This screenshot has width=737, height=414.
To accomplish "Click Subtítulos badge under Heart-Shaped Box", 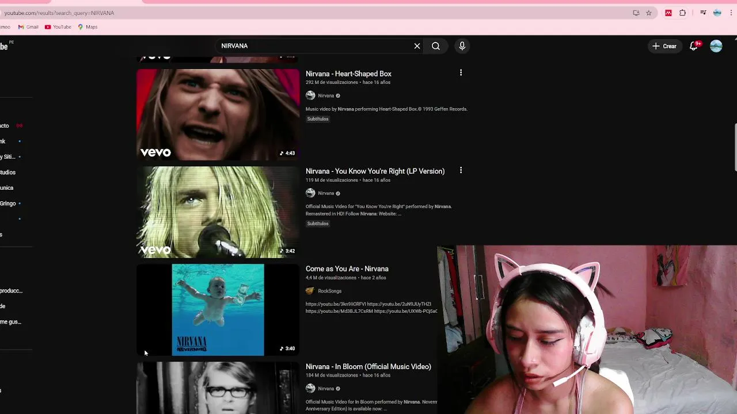I will (x=318, y=119).
